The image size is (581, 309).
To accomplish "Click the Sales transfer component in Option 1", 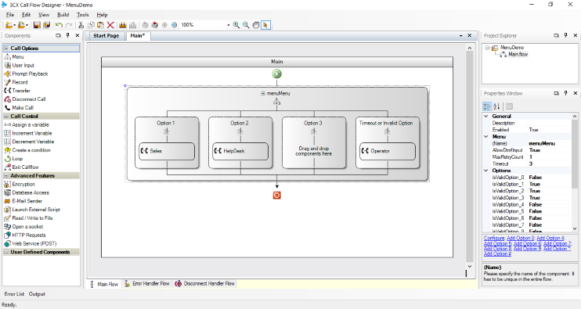I will point(166,151).
